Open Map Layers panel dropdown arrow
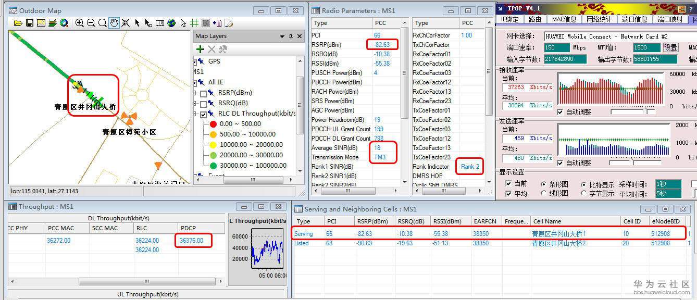 pyautogui.click(x=282, y=36)
